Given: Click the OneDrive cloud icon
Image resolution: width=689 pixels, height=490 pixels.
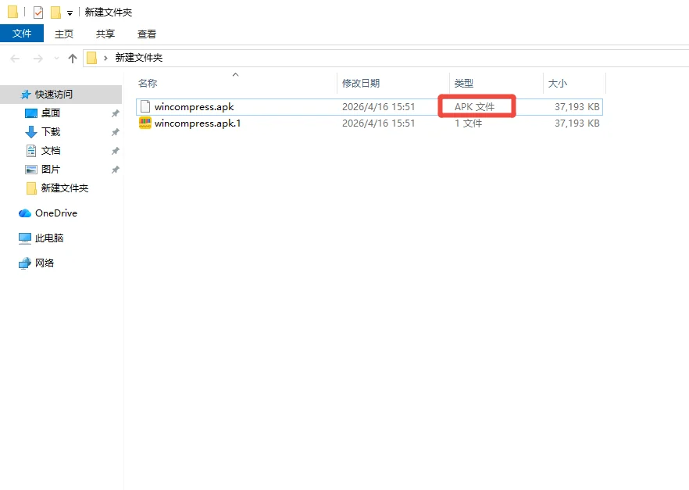Looking at the screenshot, I should point(25,213).
